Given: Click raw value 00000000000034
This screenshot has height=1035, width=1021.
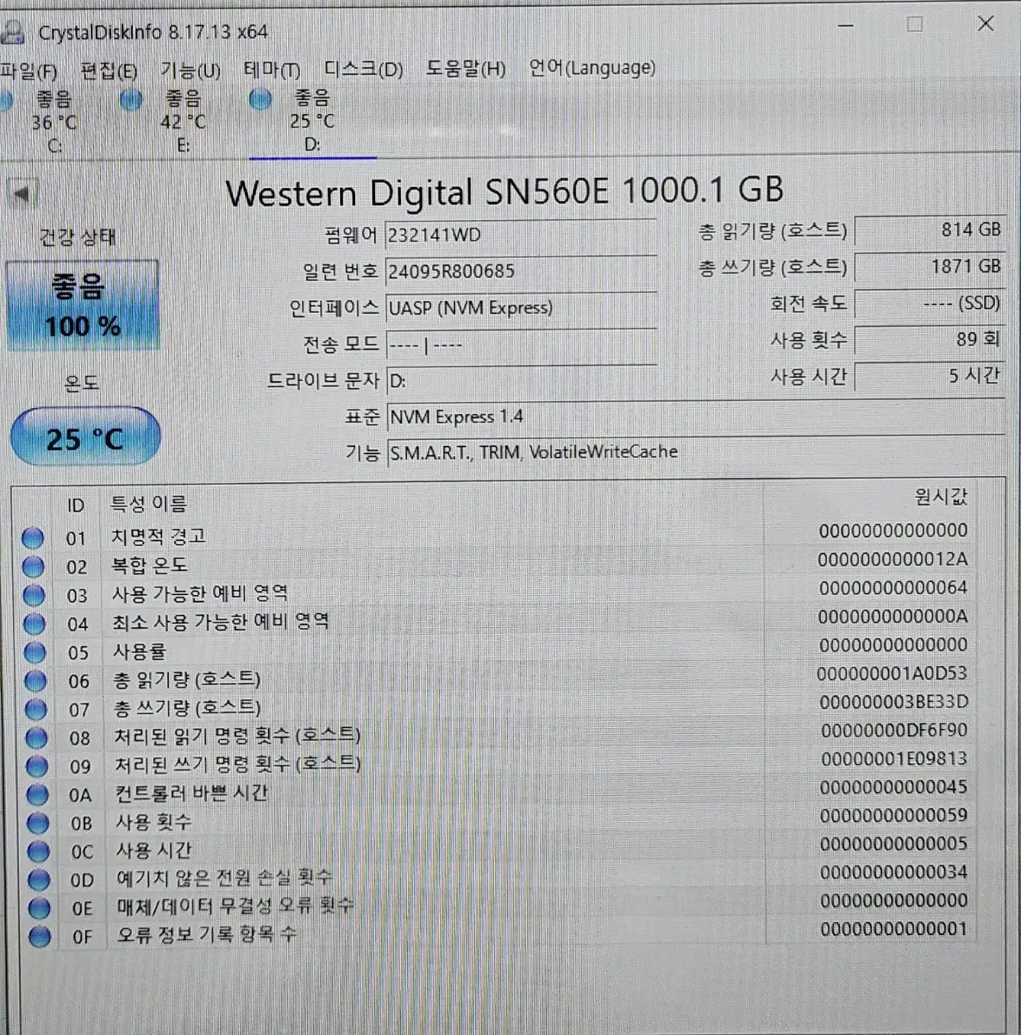Looking at the screenshot, I should point(893,872).
